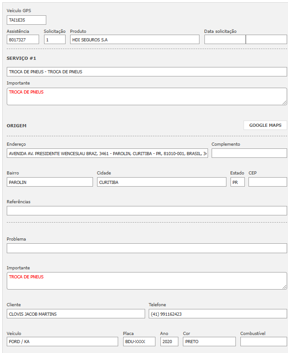Click the GOOGLE MAPS button
Viewport: 288px width, 353px height.
click(265, 125)
